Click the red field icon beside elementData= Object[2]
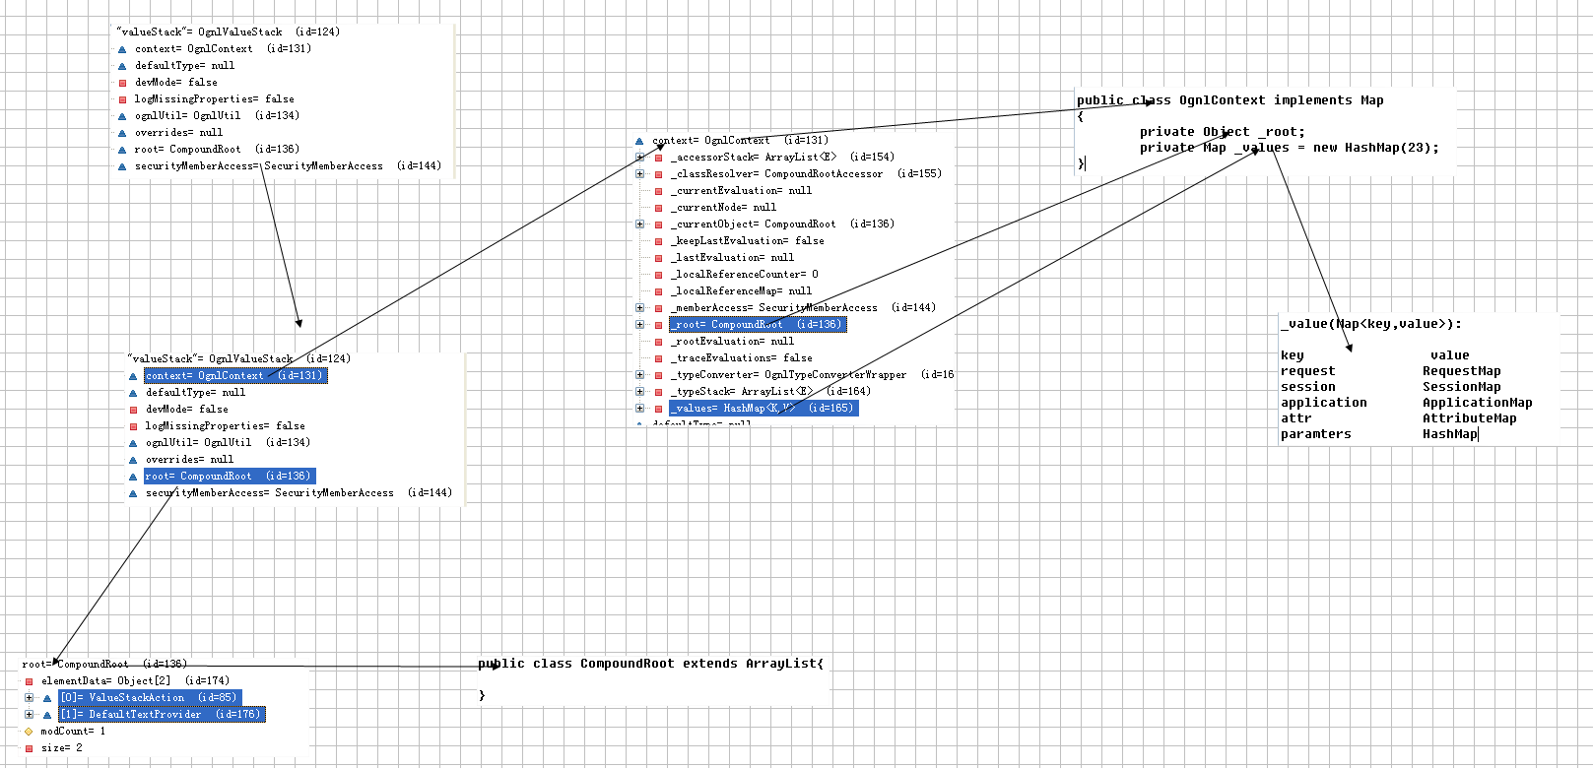 coord(29,681)
